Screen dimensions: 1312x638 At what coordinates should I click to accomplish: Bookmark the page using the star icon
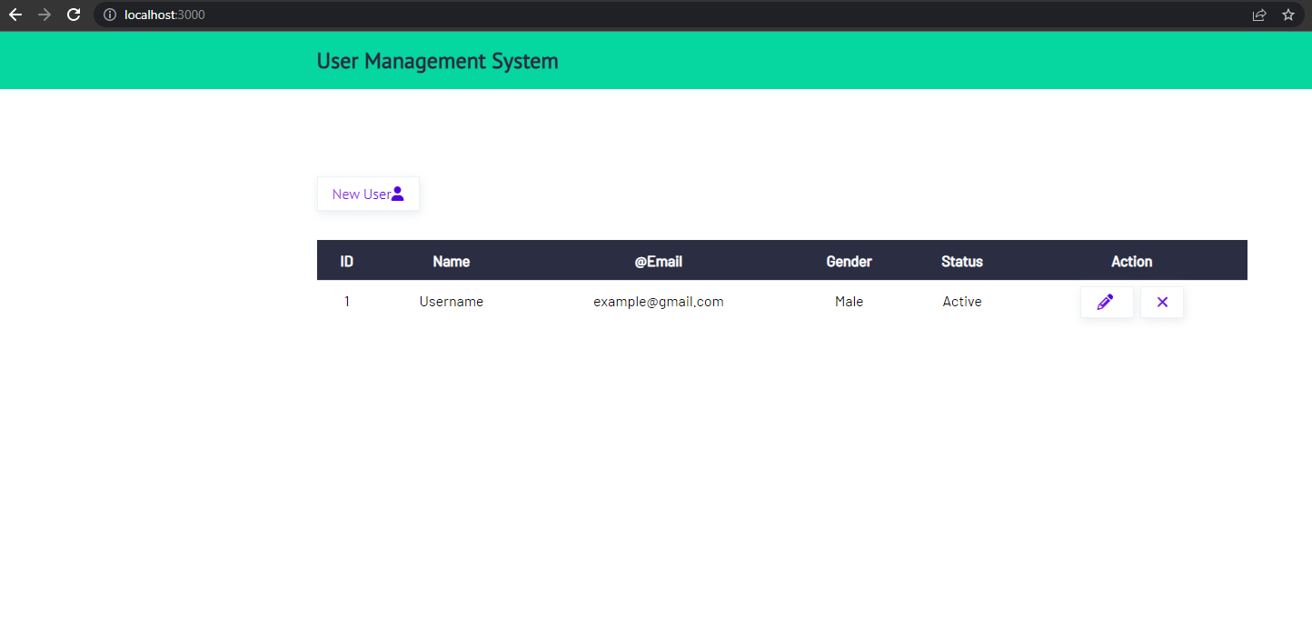pyautogui.click(x=1287, y=15)
